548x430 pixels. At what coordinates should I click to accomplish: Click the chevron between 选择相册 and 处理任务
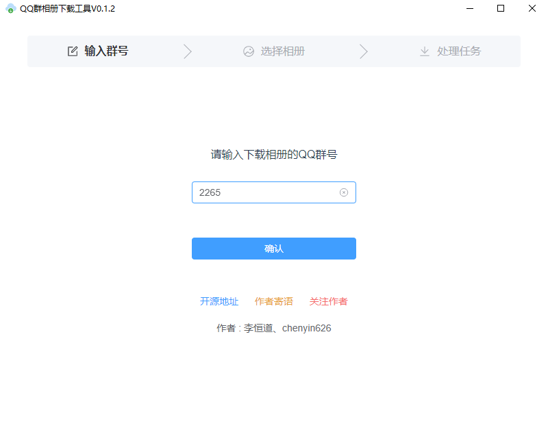click(x=364, y=51)
